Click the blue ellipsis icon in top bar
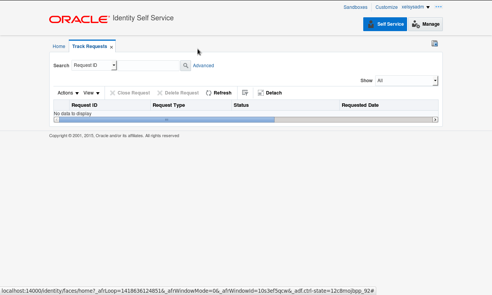 coord(438,7)
